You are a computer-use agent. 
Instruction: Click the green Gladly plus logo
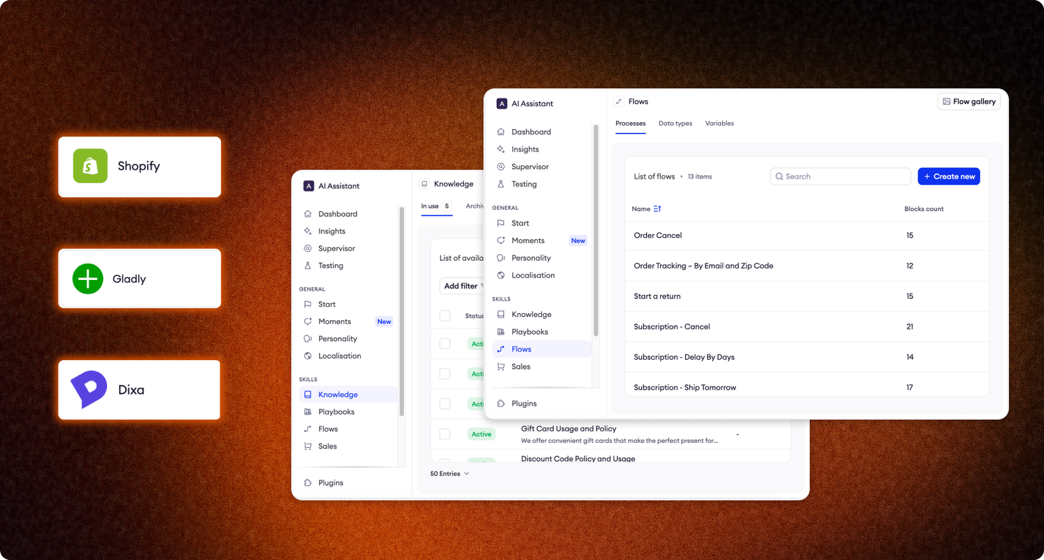88,279
